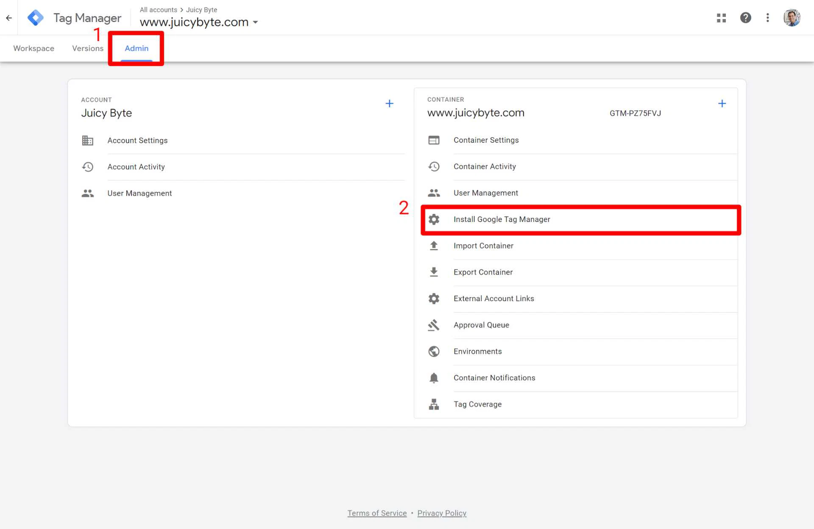
Task: Click the back arrow icon
Action: pos(9,18)
